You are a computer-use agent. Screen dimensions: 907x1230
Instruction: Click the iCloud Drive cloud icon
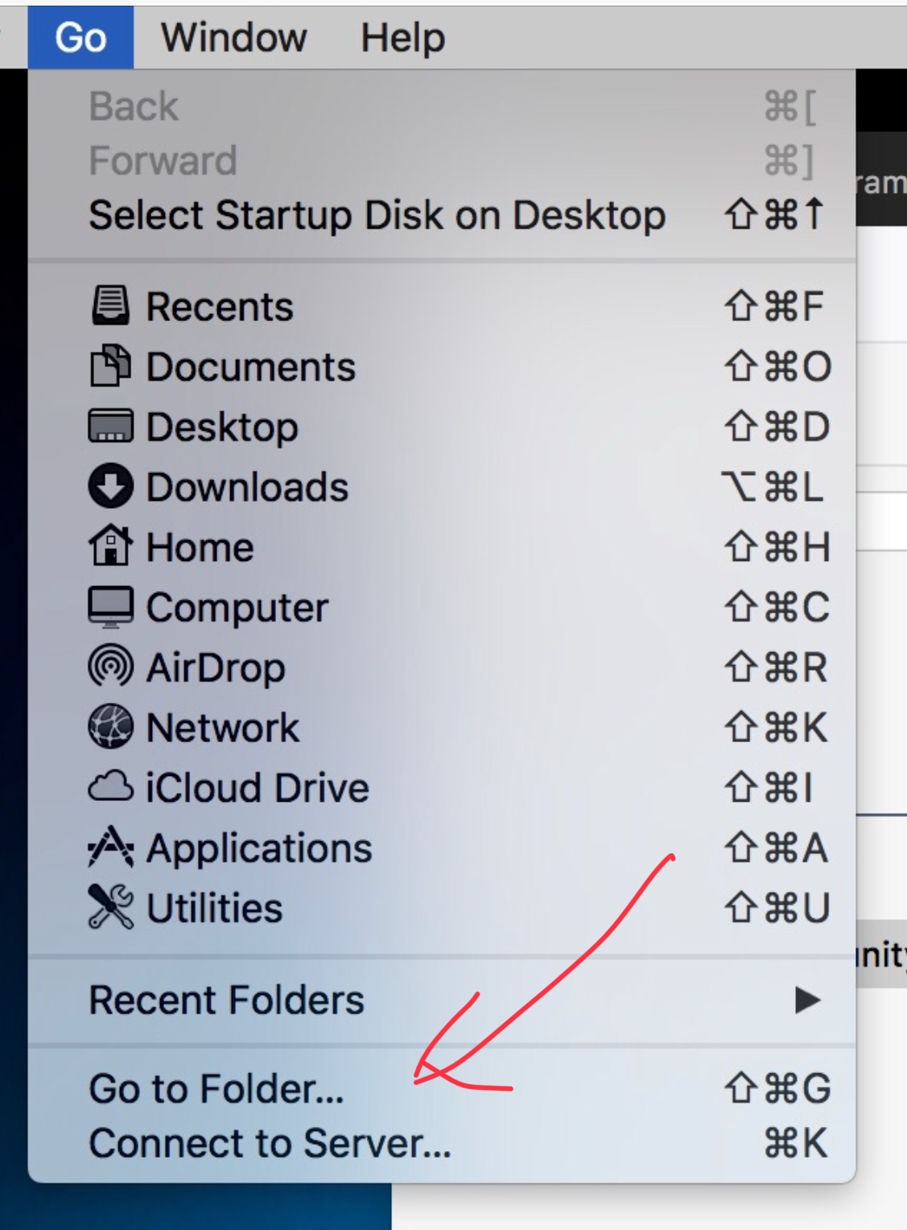point(110,787)
